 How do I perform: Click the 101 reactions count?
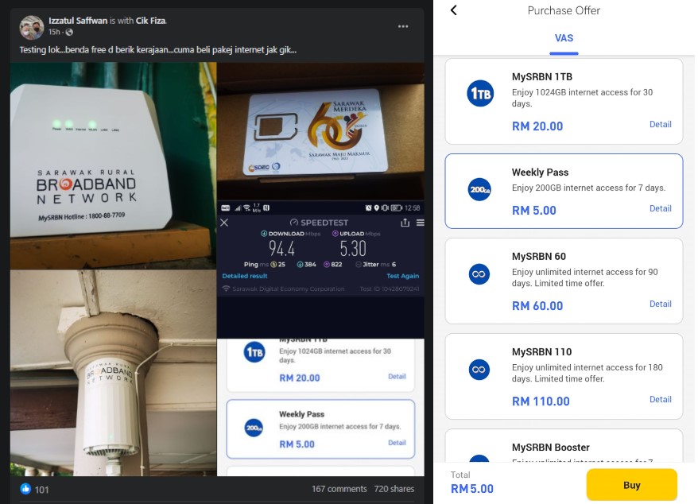tap(41, 490)
